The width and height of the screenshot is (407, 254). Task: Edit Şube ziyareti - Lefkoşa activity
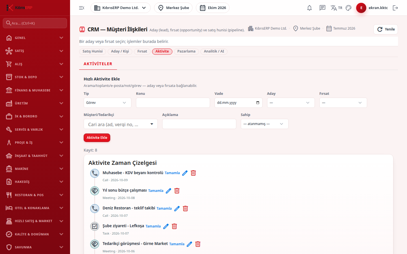[166, 226]
